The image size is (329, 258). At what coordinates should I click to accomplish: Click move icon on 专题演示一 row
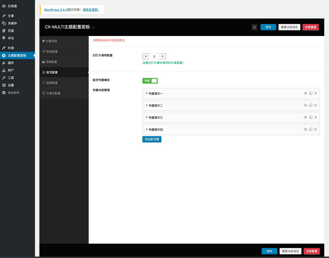click(x=305, y=93)
